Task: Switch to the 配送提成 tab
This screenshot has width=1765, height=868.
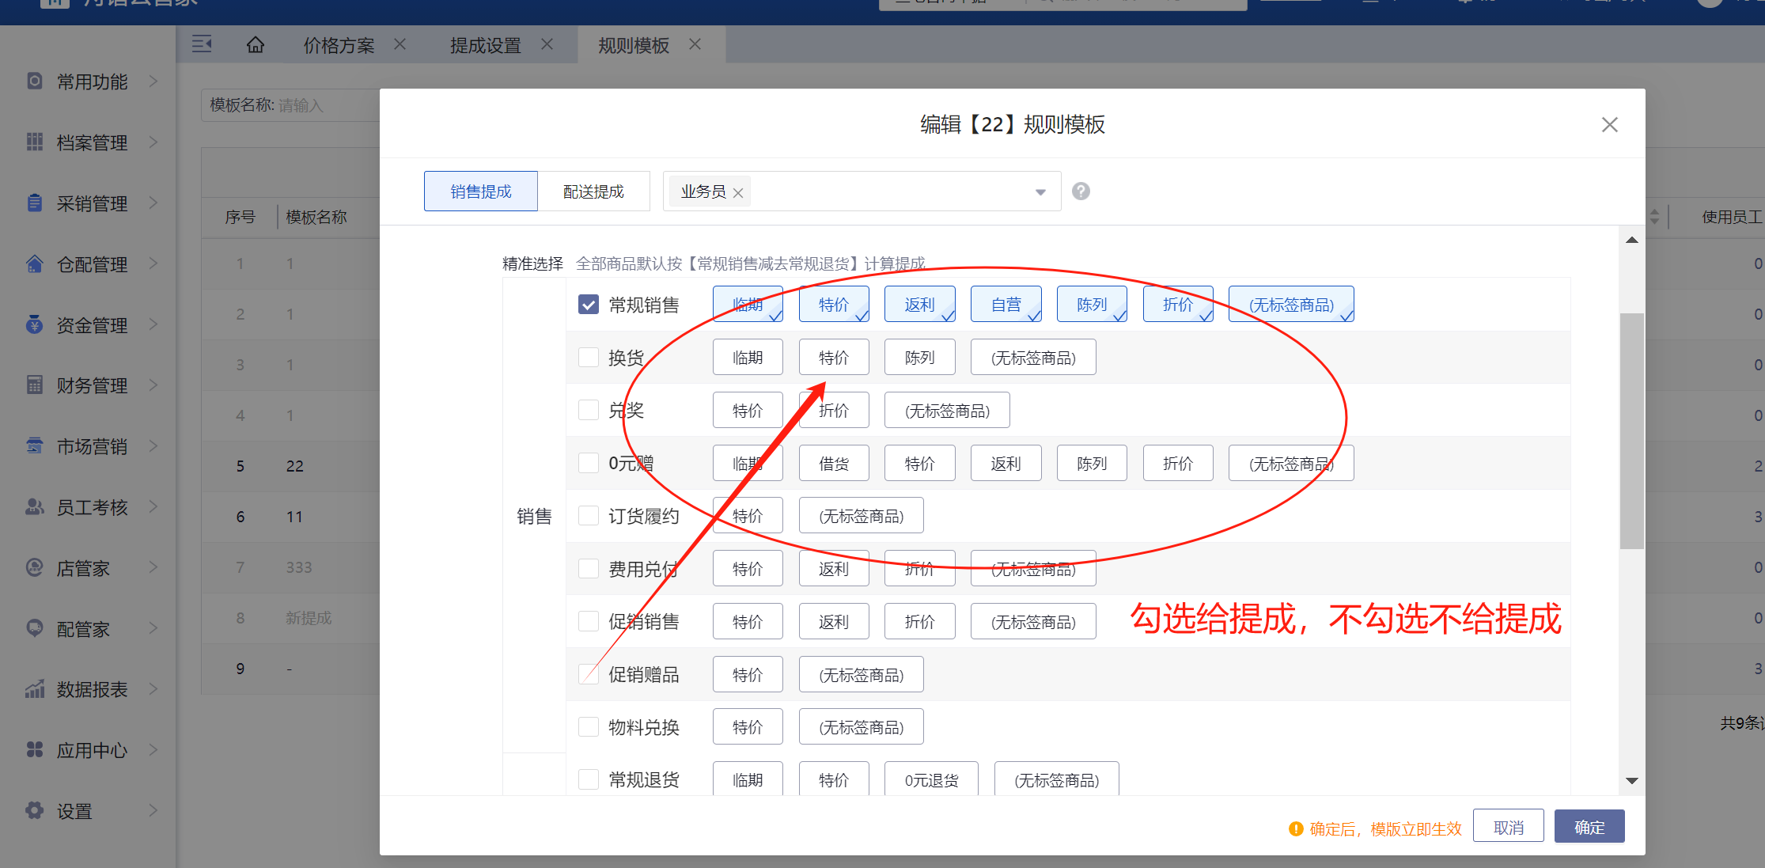Action: coord(593,191)
